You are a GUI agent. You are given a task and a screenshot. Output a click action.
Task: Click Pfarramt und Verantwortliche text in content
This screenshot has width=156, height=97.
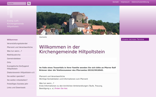(52, 76)
